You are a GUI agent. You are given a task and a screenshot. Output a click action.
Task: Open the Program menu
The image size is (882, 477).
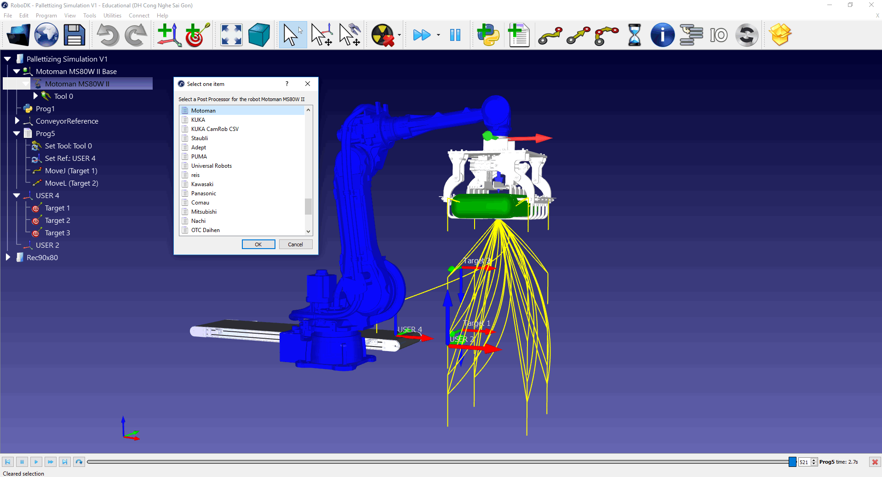(x=46, y=16)
